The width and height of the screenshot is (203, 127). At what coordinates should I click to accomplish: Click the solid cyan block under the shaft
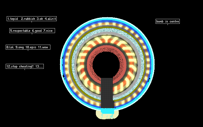(x=107, y=111)
